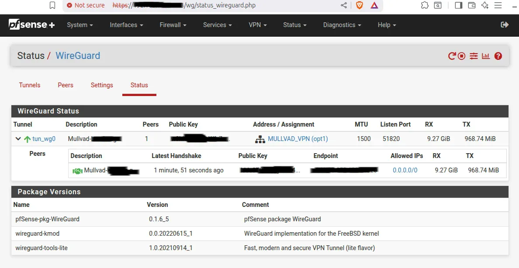
Task: Click the 0.0.0.0/0 allowed IPs link
Action: (405, 170)
